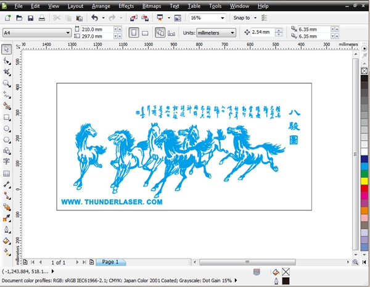The image size is (370, 287).
Task: Open the Edit menu
Action: [35, 6]
